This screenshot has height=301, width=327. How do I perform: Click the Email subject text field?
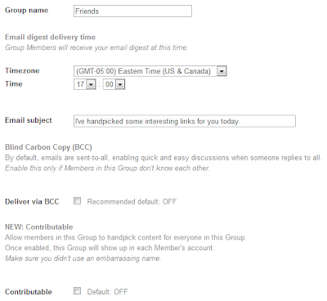pos(185,121)
